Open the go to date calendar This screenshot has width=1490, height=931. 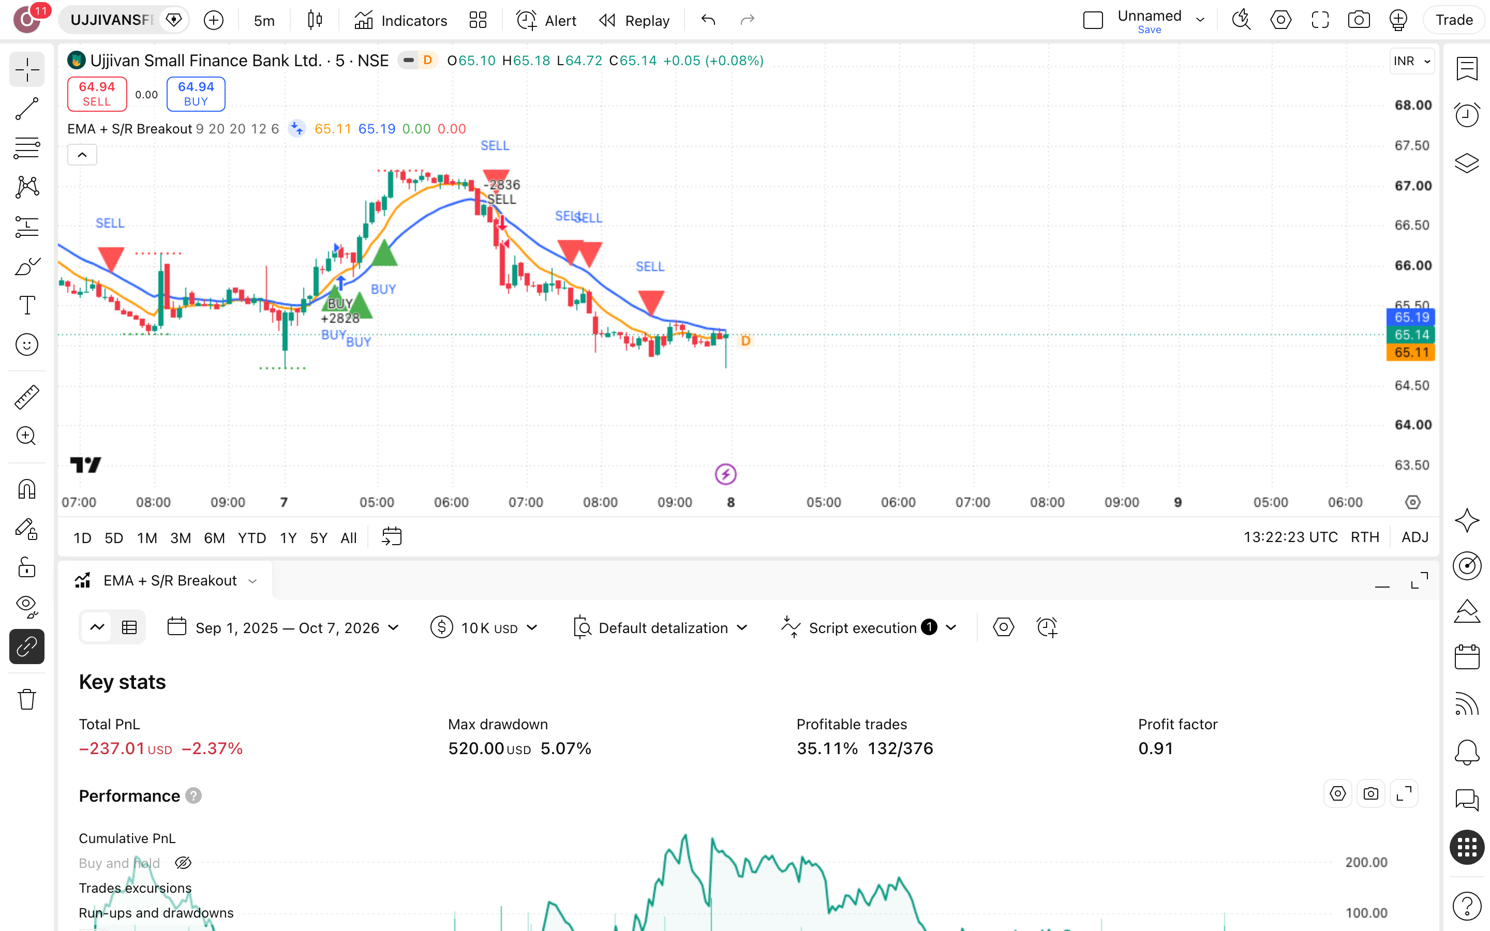(x=392, y=536)
